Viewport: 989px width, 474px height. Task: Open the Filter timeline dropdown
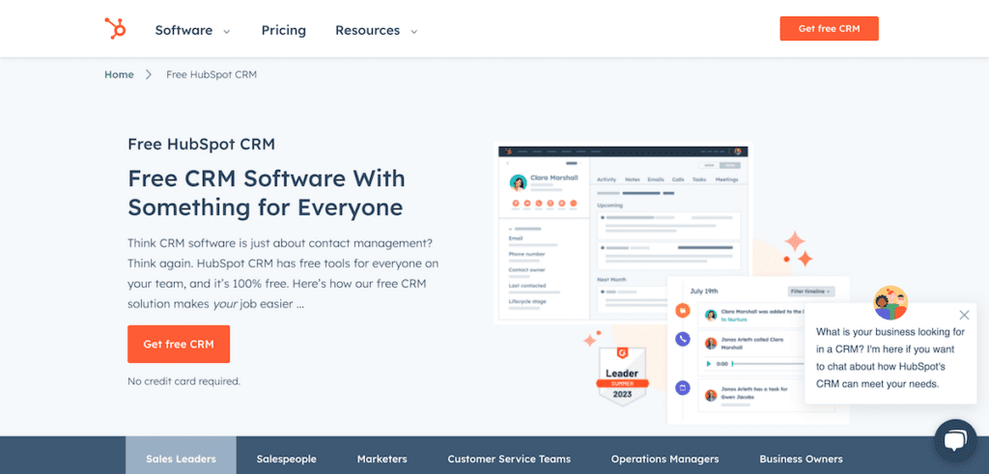coord(811,292)
